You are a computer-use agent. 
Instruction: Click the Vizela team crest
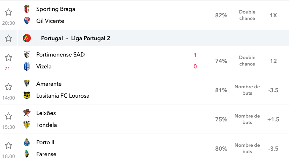pyautogui.click(x=27, y=66)
